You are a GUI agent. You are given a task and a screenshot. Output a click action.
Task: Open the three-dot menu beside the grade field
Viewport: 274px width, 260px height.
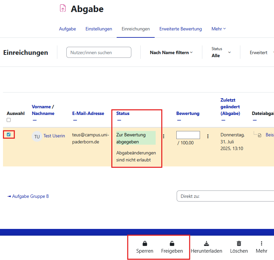coord(208,136)
